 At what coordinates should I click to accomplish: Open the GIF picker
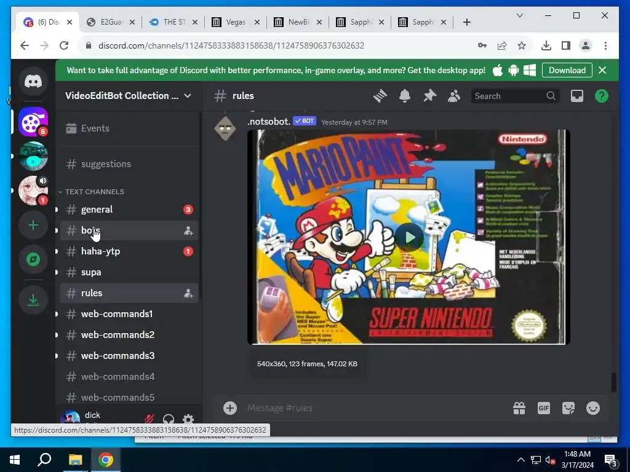click(x=544, y=408)
